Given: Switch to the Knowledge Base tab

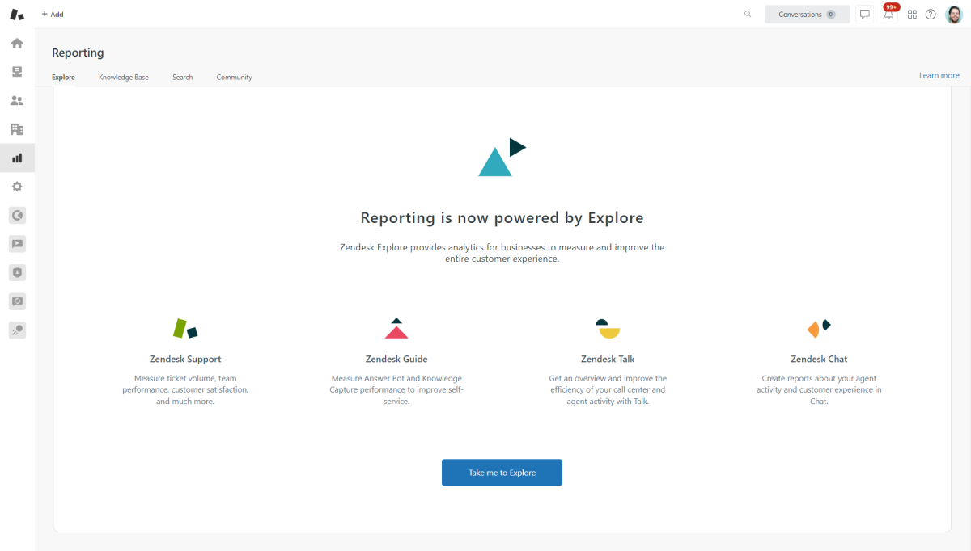Looking at the screenshot, I should (124, 78).
